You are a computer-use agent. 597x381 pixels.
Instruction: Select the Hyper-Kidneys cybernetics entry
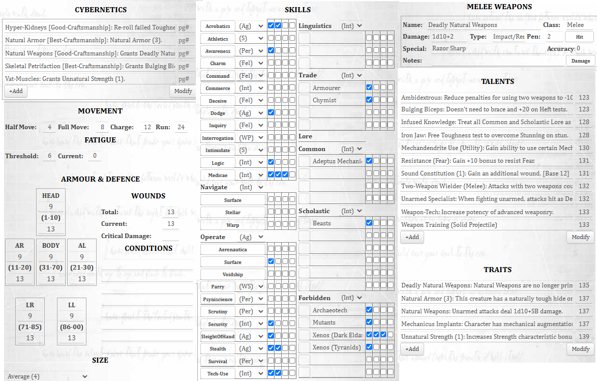tap(90, 27)
